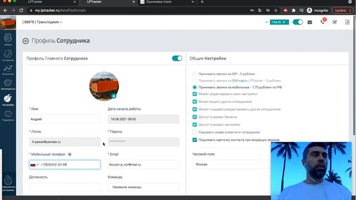This screenshot has width=356, height=200.
Task: Open the Автоворонка sidebar section
Action: [8, 84]
